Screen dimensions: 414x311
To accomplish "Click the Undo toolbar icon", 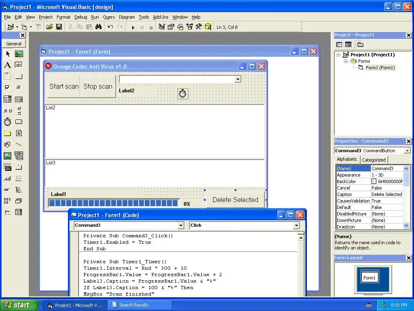I will 110,27.
